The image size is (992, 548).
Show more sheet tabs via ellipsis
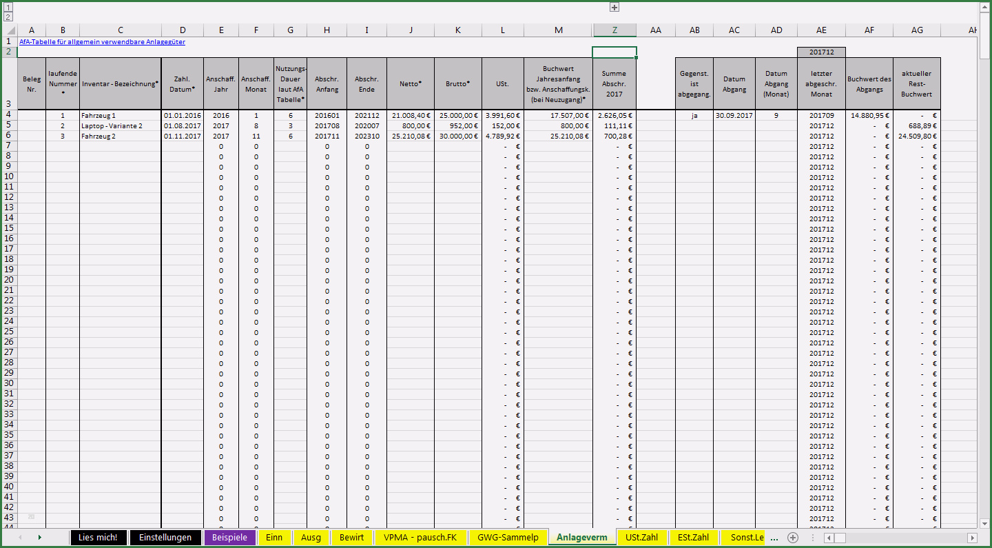774,538
